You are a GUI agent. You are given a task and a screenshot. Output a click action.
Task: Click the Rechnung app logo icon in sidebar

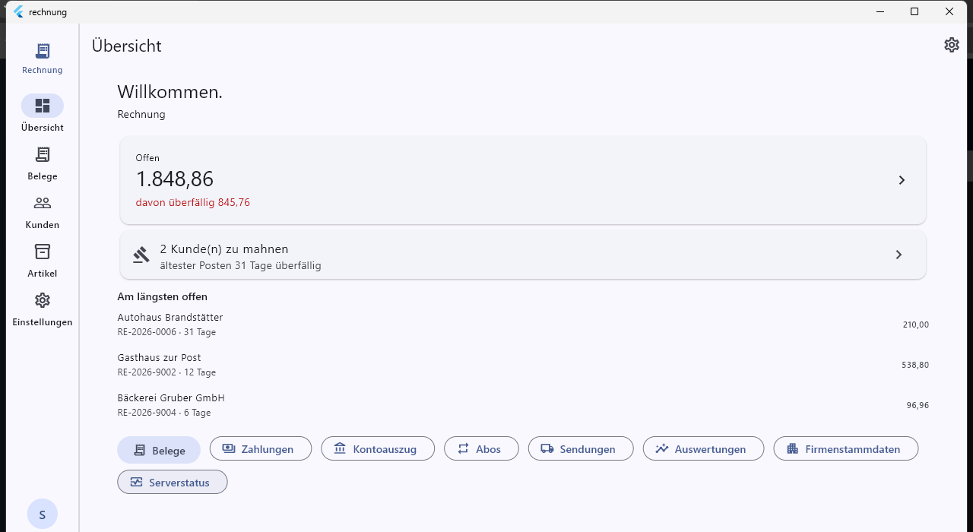coord(43,51)
